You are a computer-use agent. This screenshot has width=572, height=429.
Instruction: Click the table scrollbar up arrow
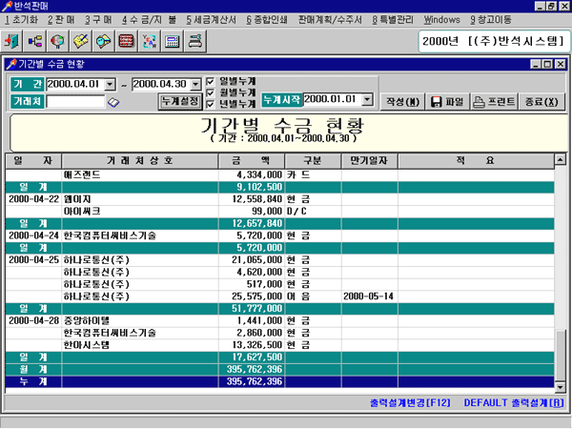[560, 159]
